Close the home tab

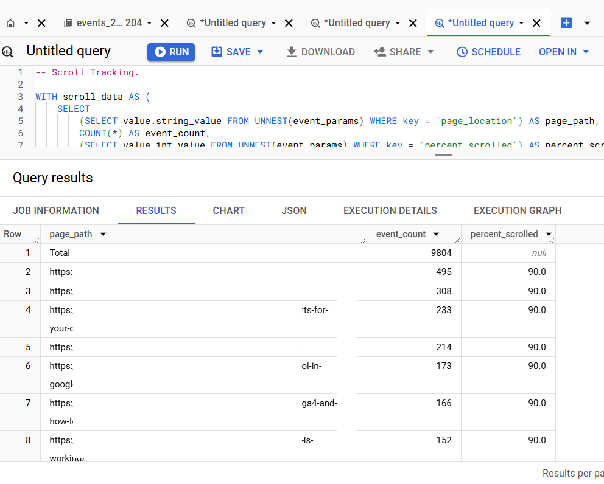point(41,24)
